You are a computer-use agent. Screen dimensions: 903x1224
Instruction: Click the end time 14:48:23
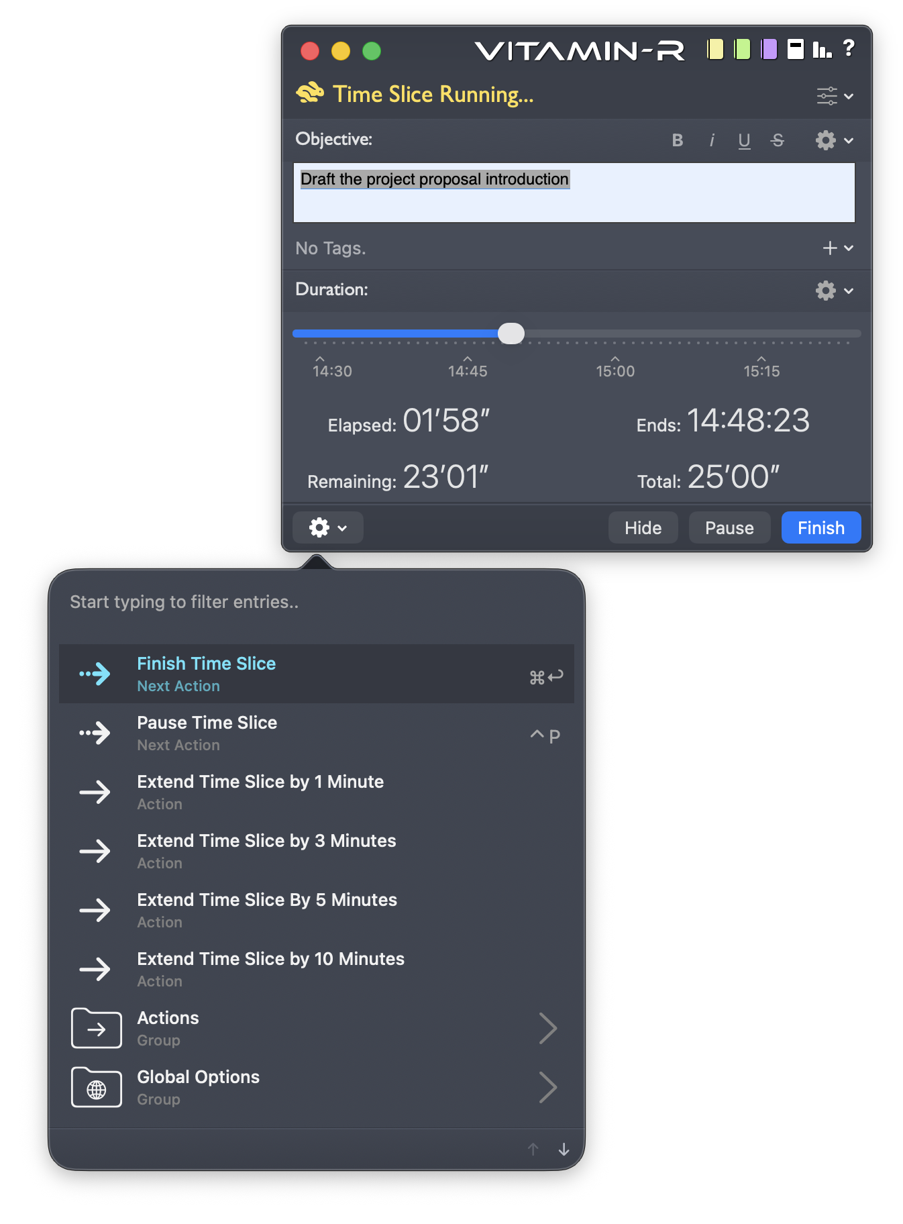coord(749,421)
